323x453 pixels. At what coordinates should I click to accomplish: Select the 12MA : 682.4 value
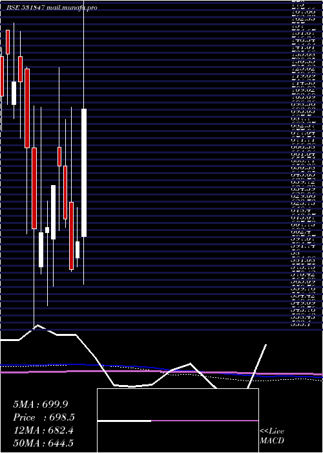[43, 430]
